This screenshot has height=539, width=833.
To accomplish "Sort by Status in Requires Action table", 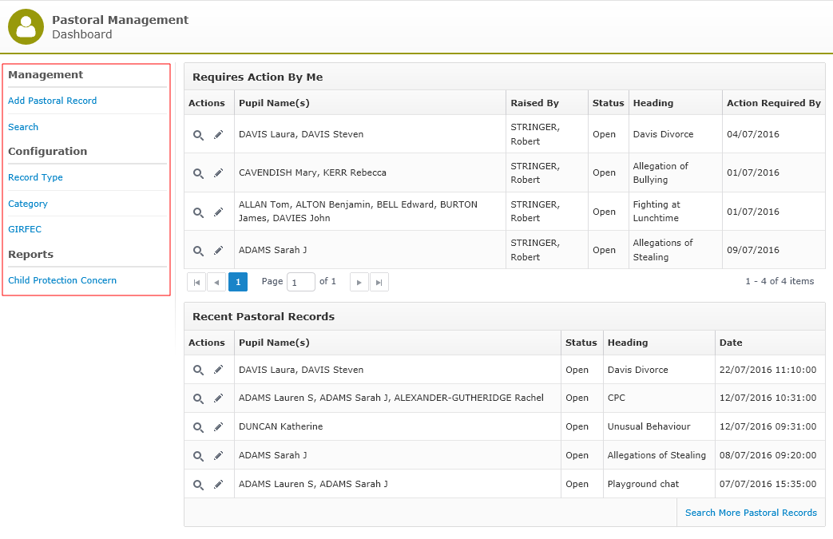I will pos(609,103).
